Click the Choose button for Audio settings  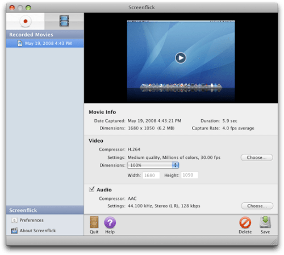click(x=257, y=206)
